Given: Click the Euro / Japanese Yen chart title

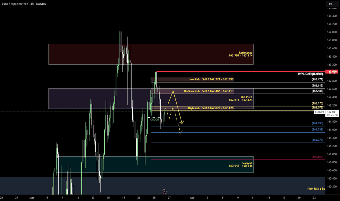Looking at the screenshot, I should (24, 4).
